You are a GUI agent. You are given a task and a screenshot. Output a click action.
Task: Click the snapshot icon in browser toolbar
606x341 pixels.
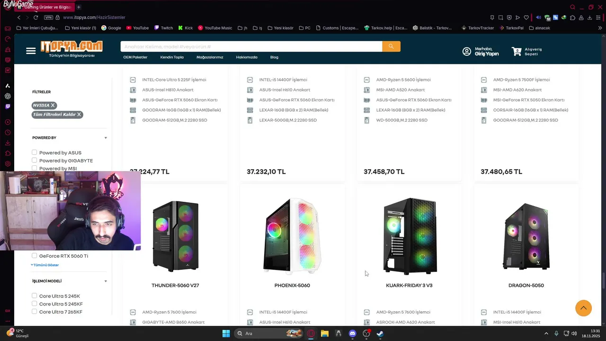click(500, 18)
